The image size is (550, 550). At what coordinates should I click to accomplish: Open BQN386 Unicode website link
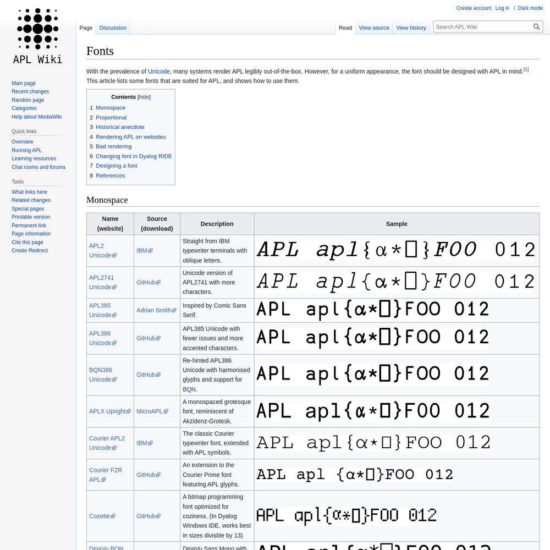click(103, 375)
